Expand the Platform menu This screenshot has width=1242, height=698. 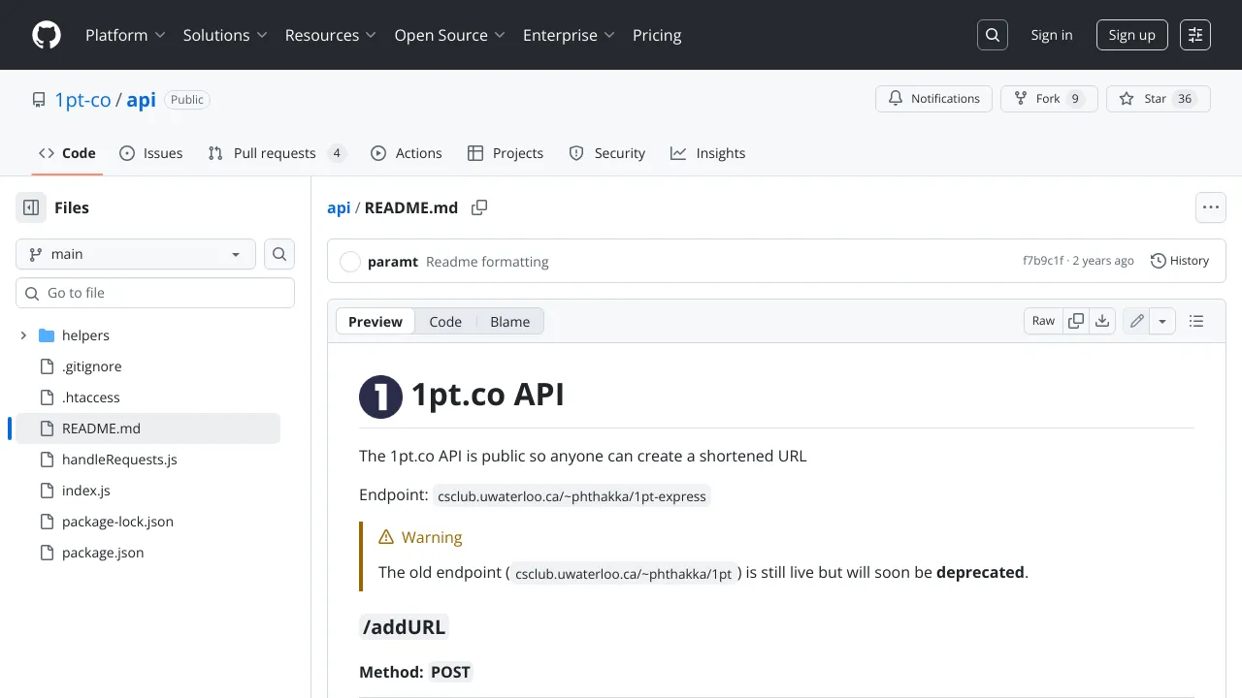(125, 35)
